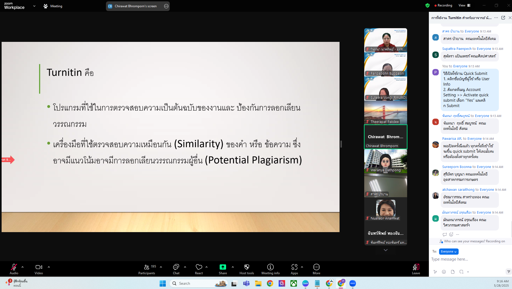This screenshot has width=512, height=289.
Task: Reply to last message via reply icon
Action: [445, 234]
